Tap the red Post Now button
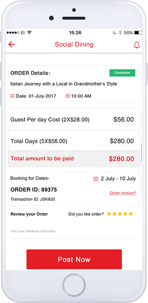148x303 pixels. 74,259
